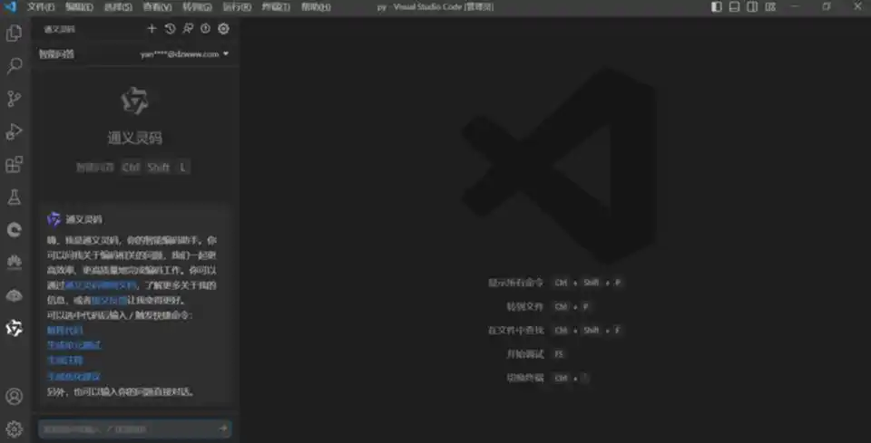Open the Source Control view
Viewport: 871px width, 443px height.
(15, 99)
